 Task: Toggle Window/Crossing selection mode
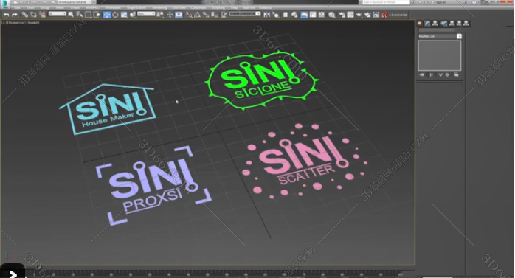pos(96,15)
